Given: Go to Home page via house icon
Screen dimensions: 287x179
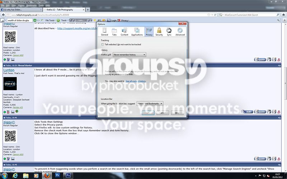Looking at the screenshot, I should point(283,15).
